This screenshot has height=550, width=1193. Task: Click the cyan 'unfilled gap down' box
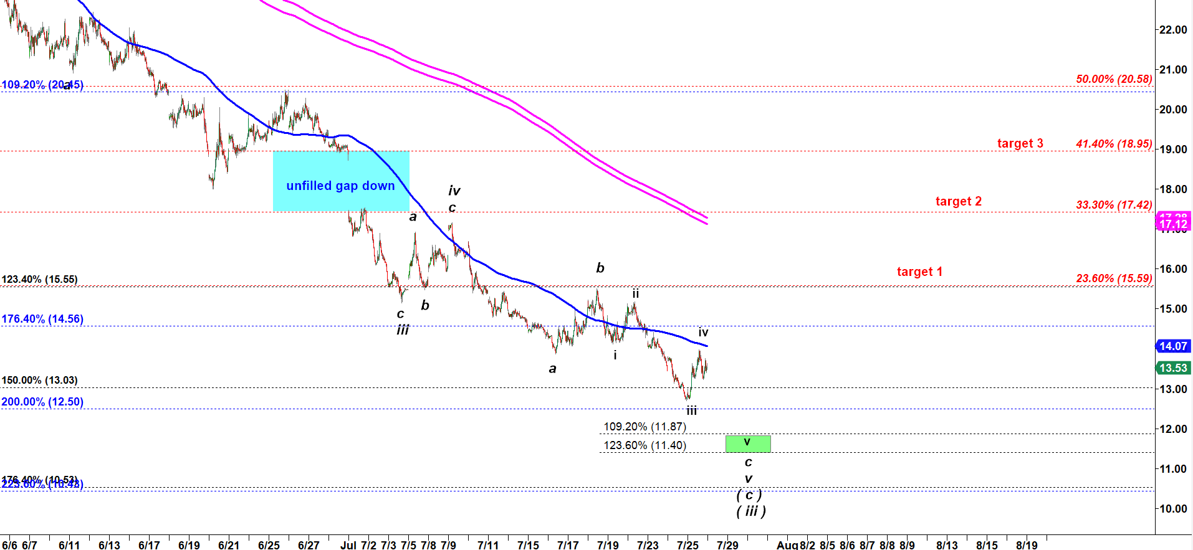341,181
